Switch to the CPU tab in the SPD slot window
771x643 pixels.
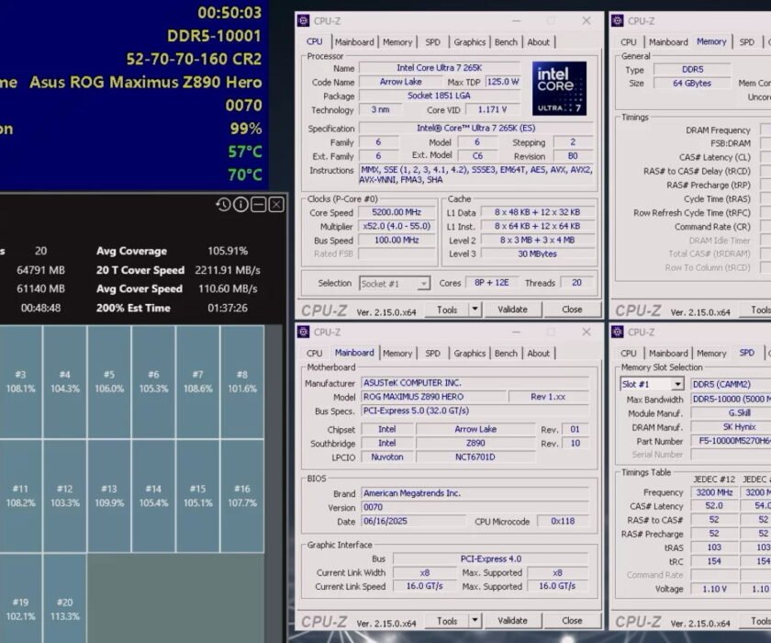click(629, 354)
